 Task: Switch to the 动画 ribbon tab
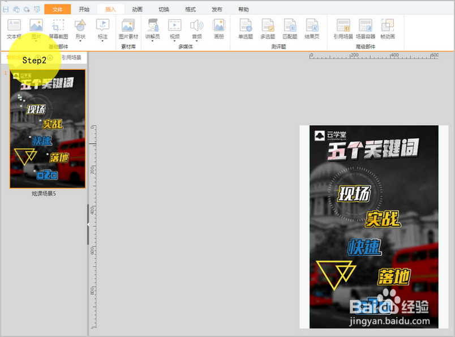click(138, 9)
